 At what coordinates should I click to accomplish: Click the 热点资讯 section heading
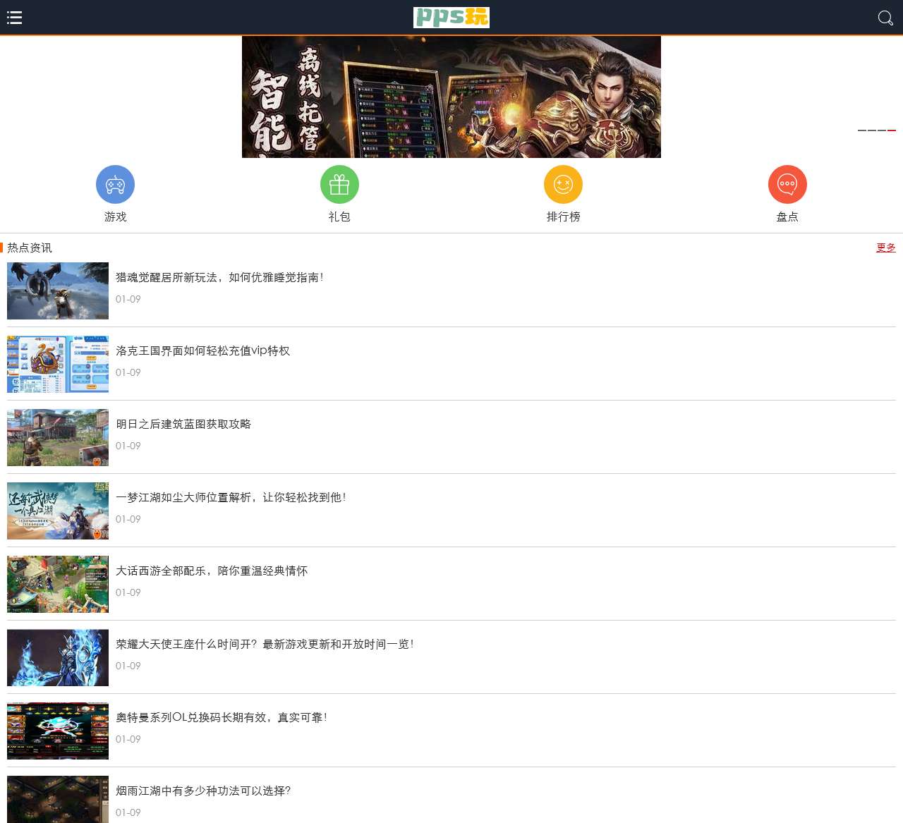(30, 248)
